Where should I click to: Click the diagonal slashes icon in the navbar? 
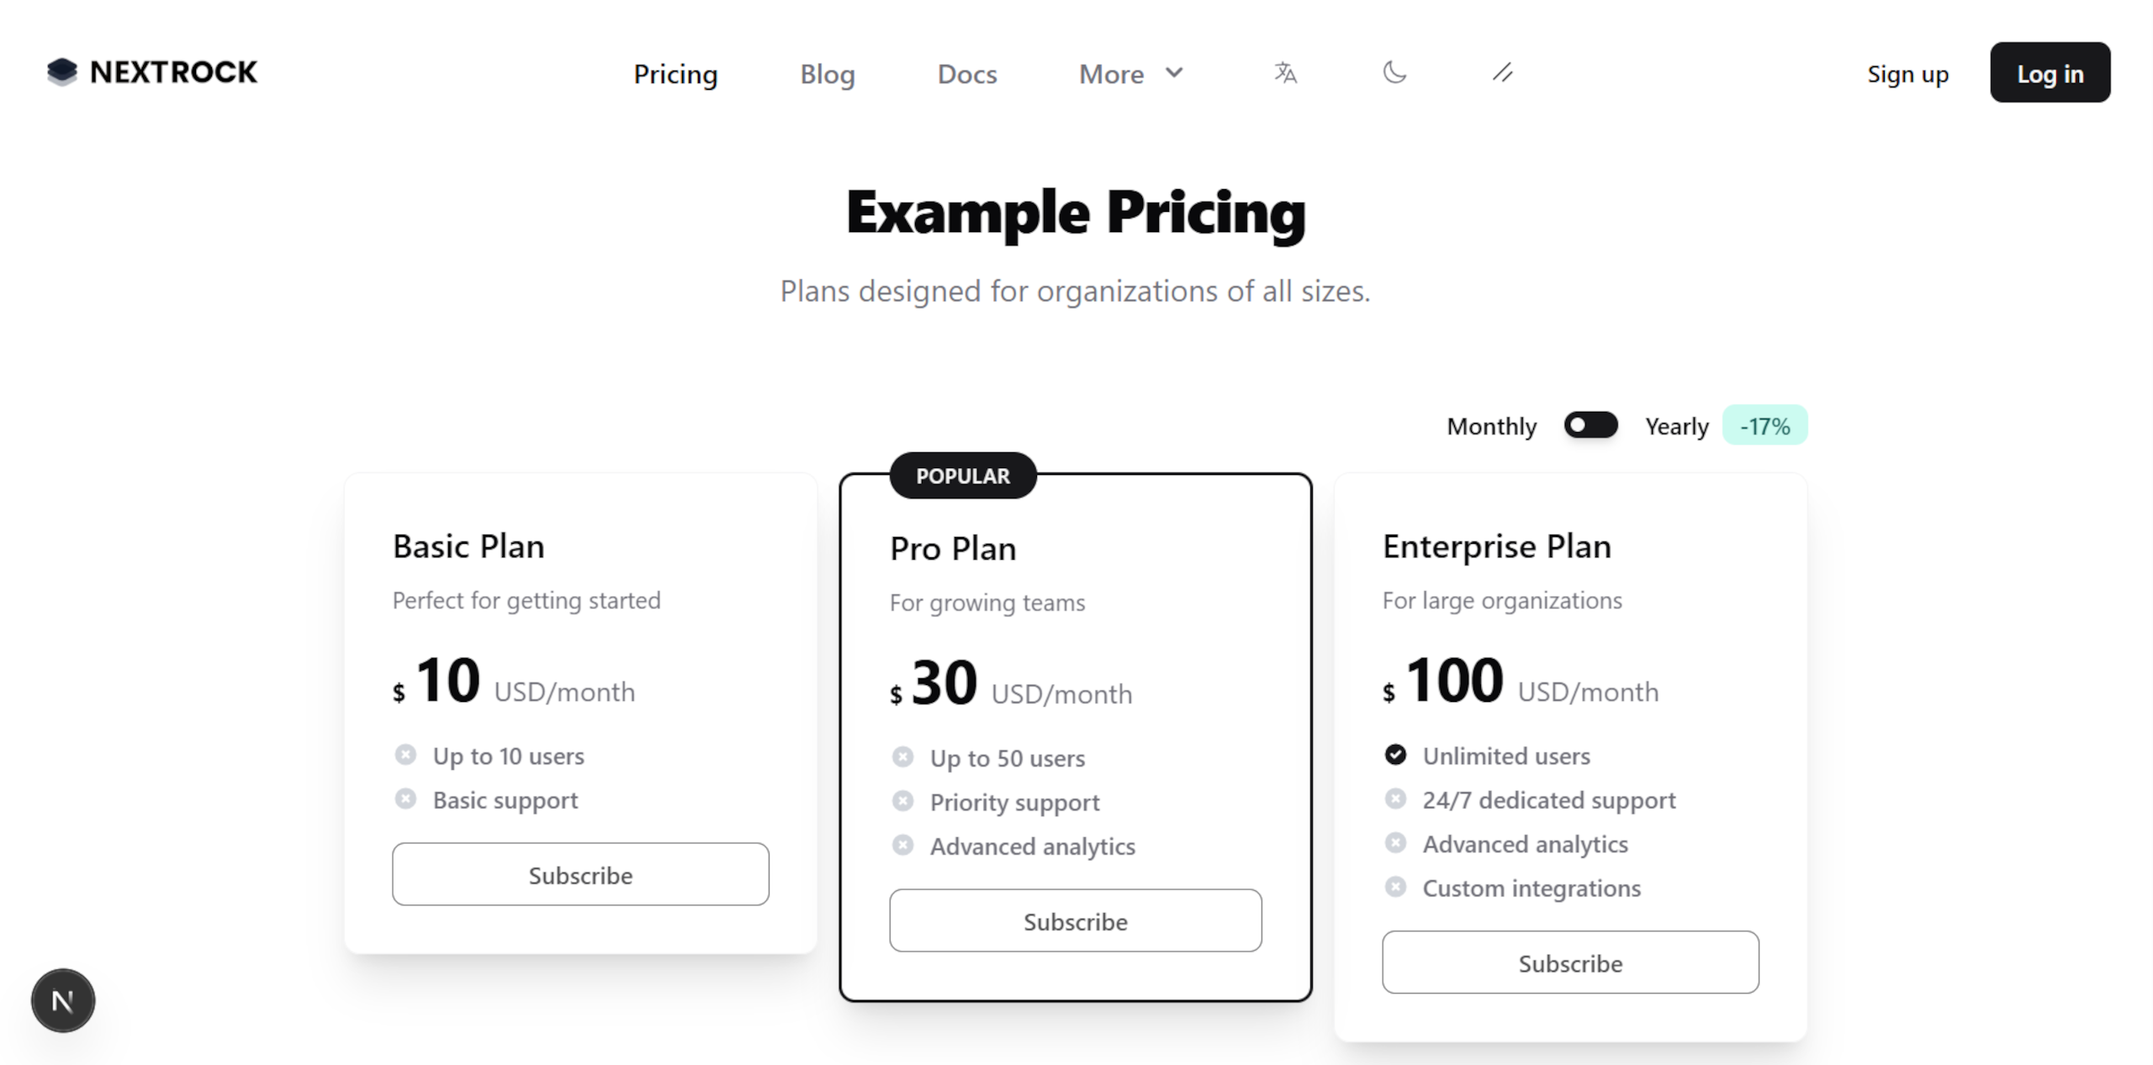pyautogui.click(x=1503, y=74)
